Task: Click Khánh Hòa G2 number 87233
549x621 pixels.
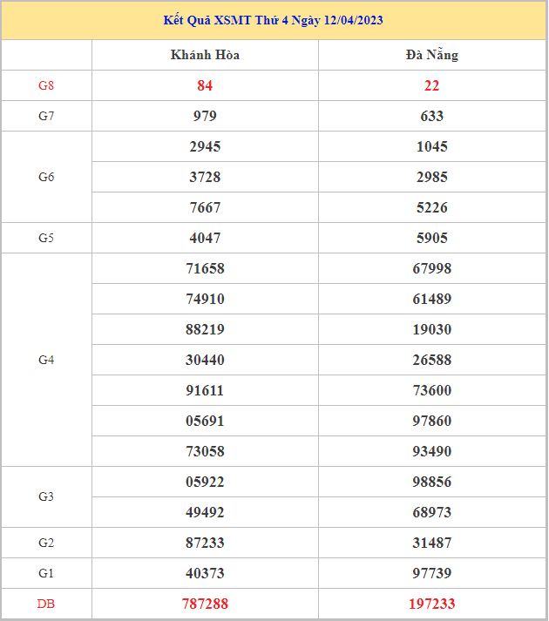Action: pyautogui.click(x=205, y=543)
